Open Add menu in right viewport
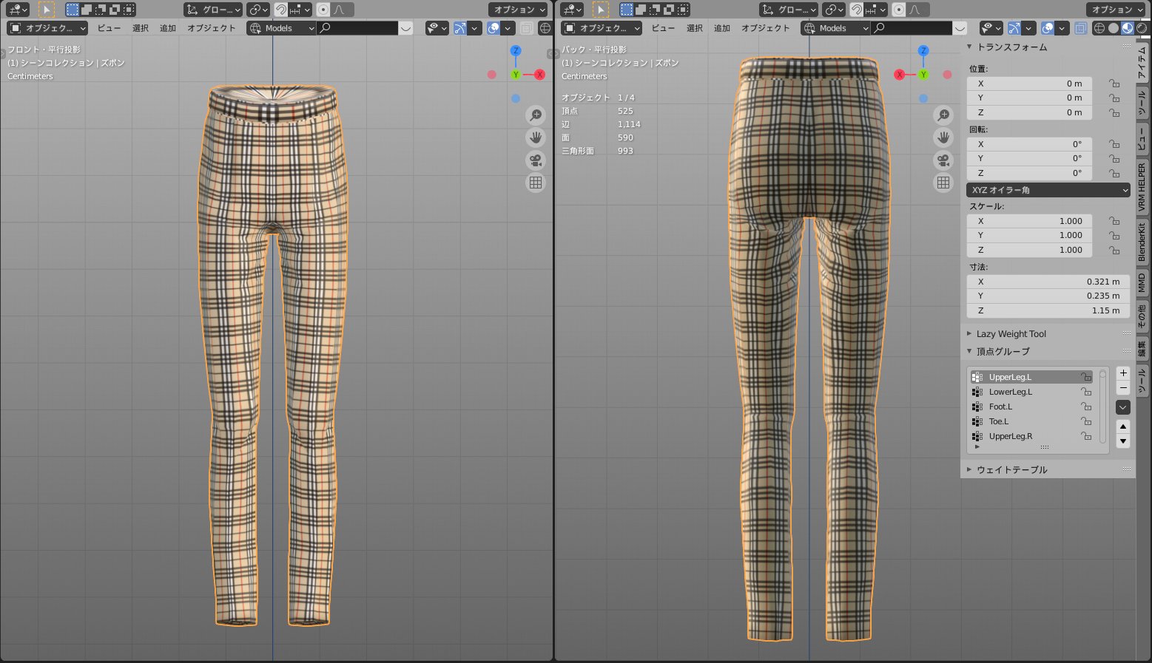This screenshot has width=1152, height=663. coord(722,28)
